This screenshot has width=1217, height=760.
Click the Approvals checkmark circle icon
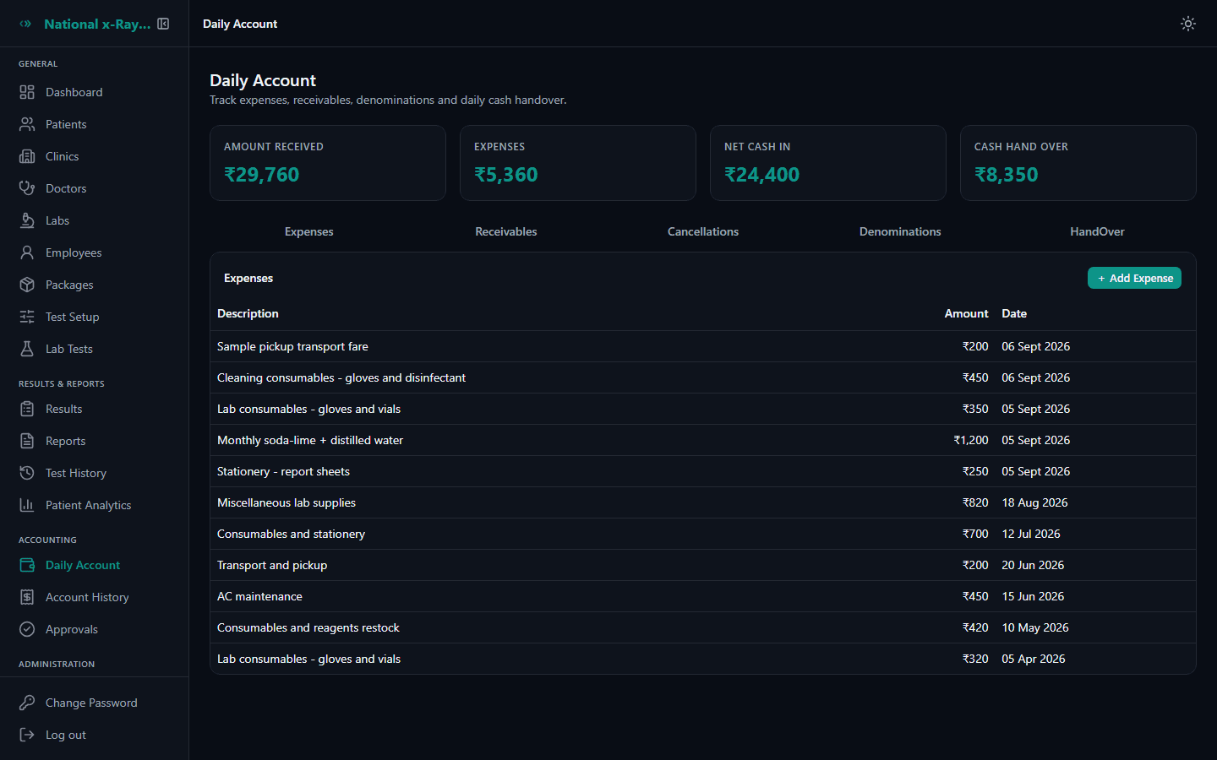[x=27, y=629]
